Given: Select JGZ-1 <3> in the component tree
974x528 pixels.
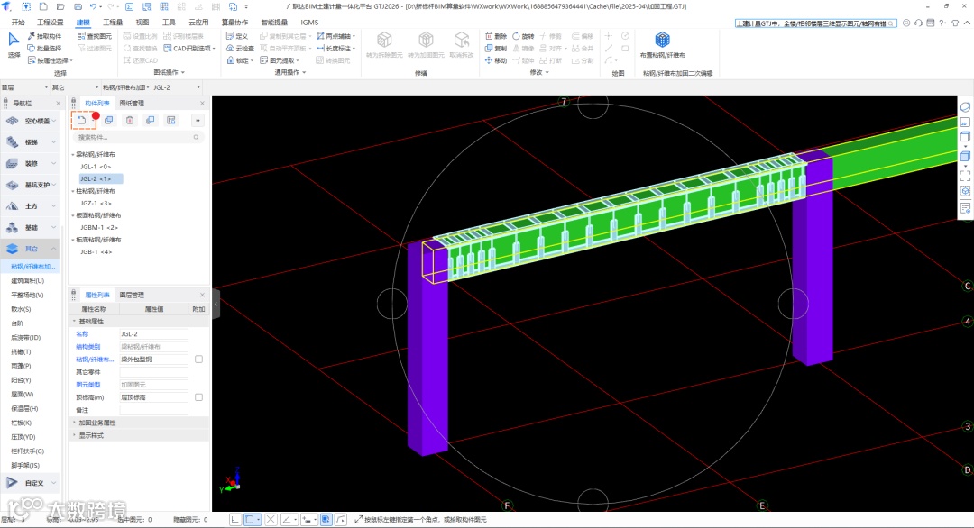Looking at the screenshot, I should (96, 203).
